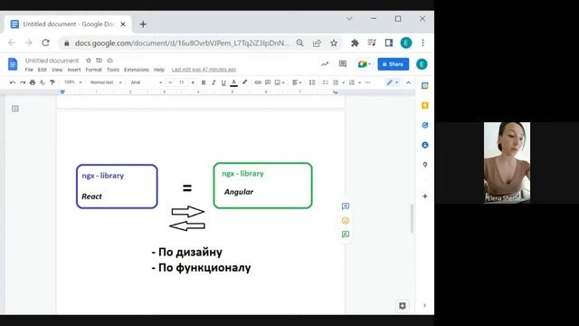Open the Editing mode pencil dropdown
Viewport: 579px width, 326px height.
coord(392,82)
